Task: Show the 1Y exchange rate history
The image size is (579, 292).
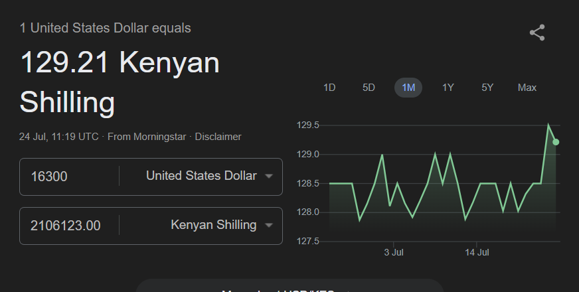Action: tap(448, 88)
